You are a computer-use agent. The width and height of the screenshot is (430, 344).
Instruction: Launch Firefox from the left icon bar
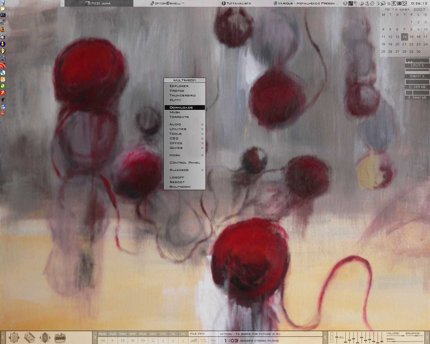tap(3, 29)
